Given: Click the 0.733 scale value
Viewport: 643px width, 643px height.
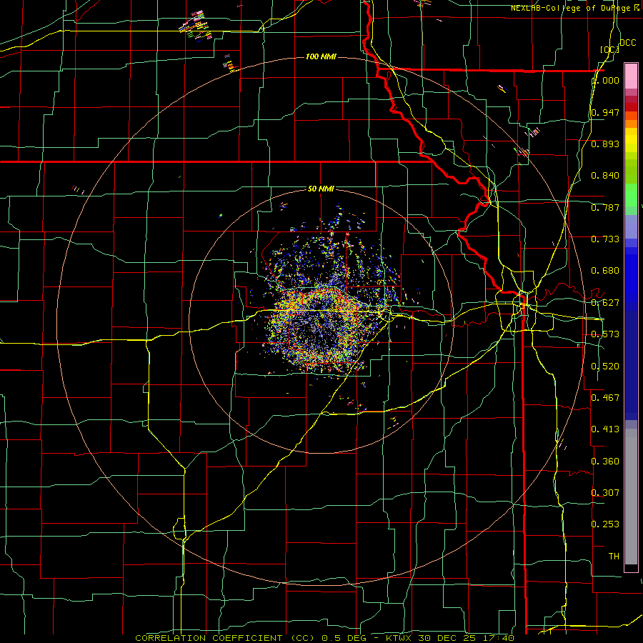Looking at the screenshot, I should tap(605, 239).
